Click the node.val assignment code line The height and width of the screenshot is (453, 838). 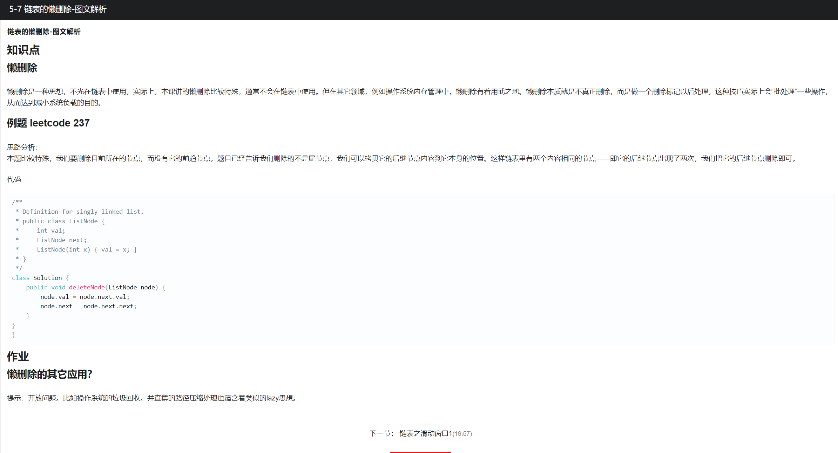[85, 297]
